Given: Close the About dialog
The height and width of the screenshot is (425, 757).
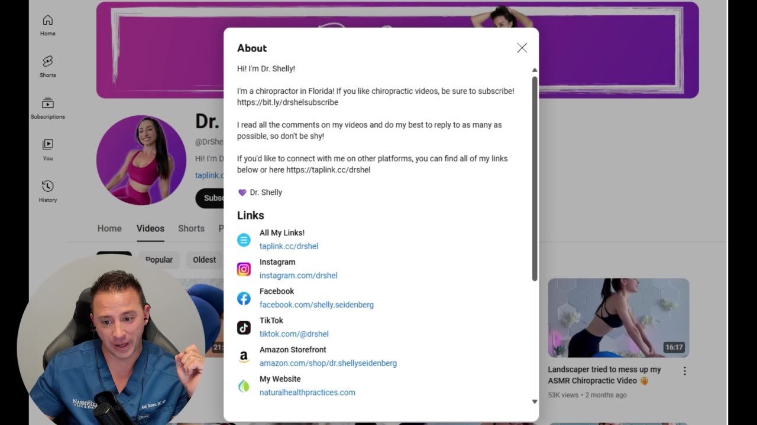Looking at the screenshot, I should click(522, 48).
